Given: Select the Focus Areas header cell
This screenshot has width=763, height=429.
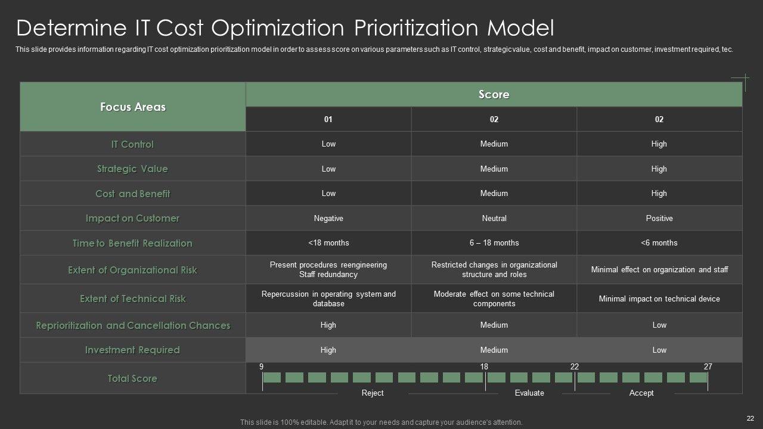Looking at the screenshot, I should pyautogui.click(x=133, y=107).
